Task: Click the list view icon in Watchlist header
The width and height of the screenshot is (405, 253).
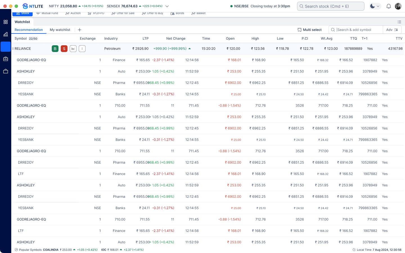Action: [399, 22]
